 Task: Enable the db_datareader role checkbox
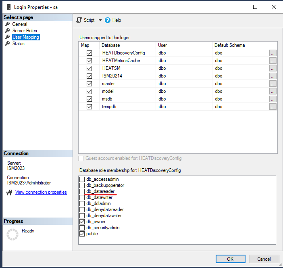(x=82, y=191)
